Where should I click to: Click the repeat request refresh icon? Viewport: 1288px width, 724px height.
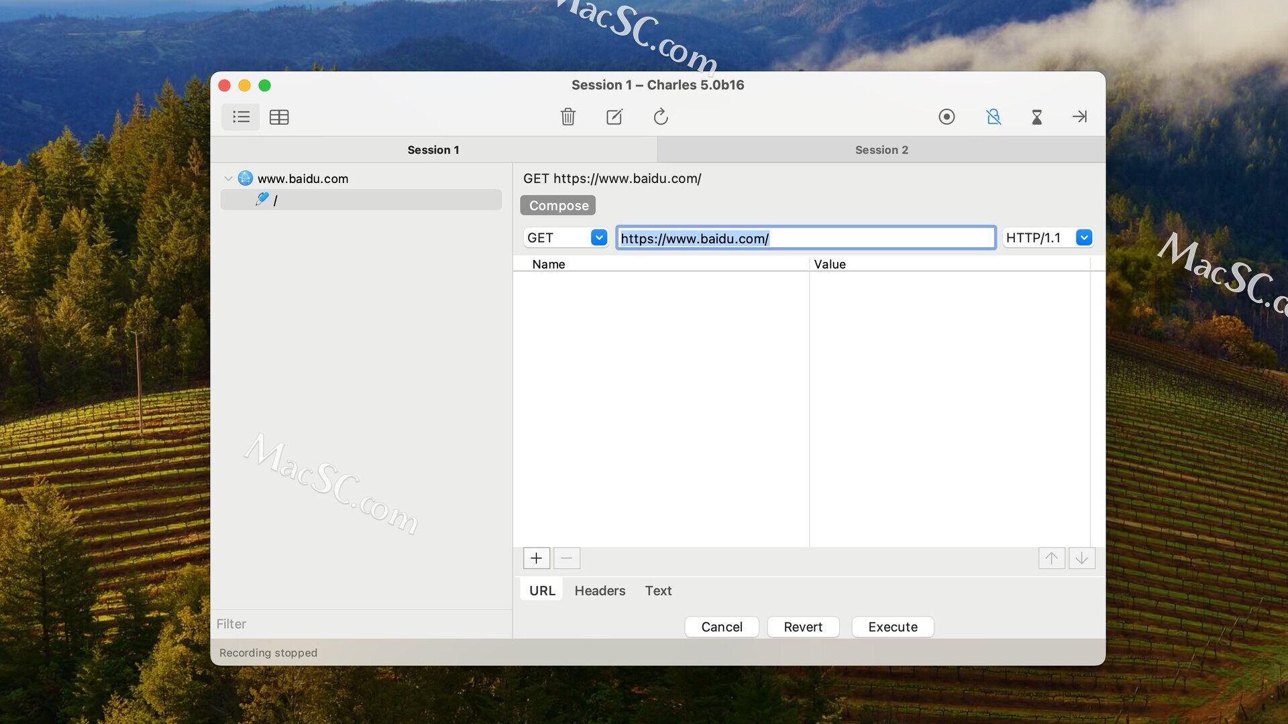pos(661,117)
